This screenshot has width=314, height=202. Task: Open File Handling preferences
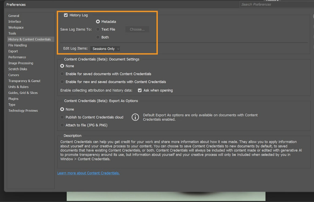point(17,45)
